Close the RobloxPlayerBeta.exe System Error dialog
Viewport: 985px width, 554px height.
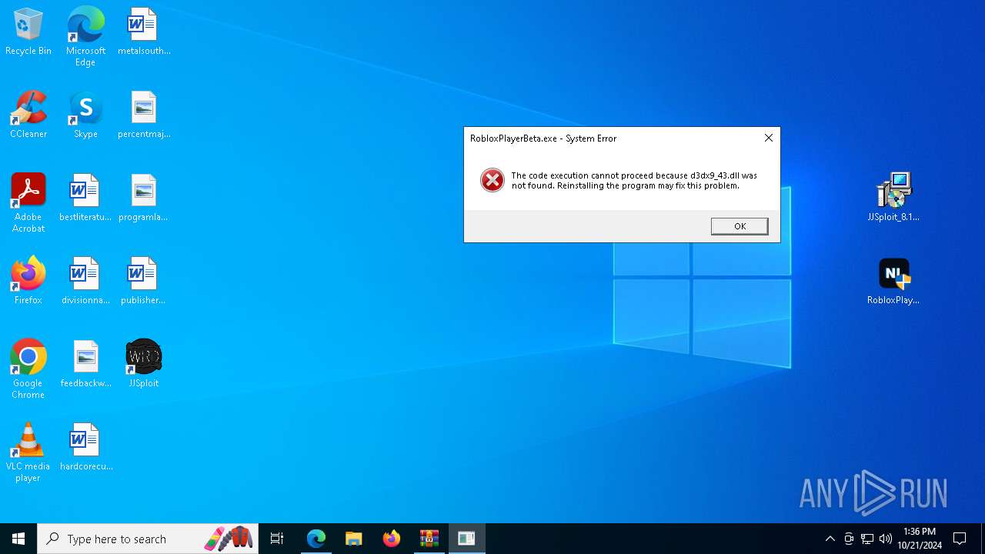coord(768,138)
